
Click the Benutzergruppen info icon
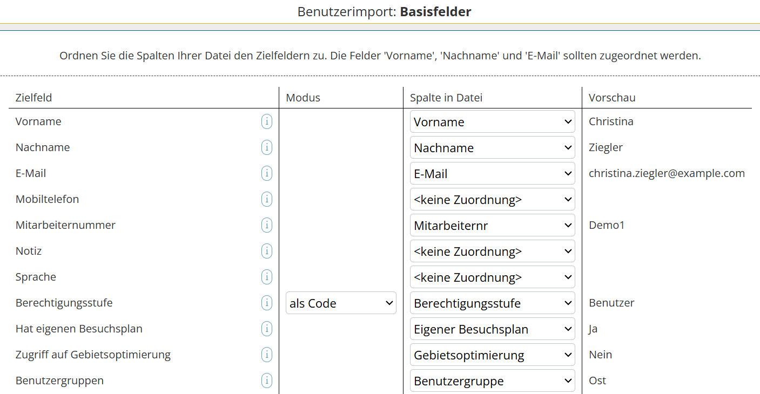point(266,381)
